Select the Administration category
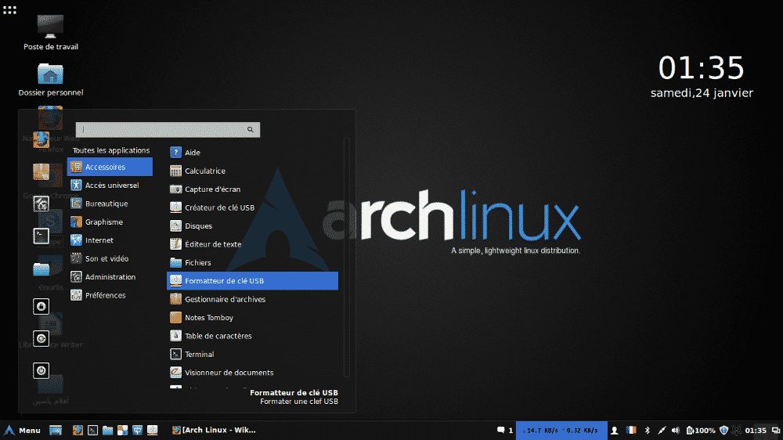Image resolution: width=783 pixels, height=440 pixels. pyautogui.click(x=110, y=277)
